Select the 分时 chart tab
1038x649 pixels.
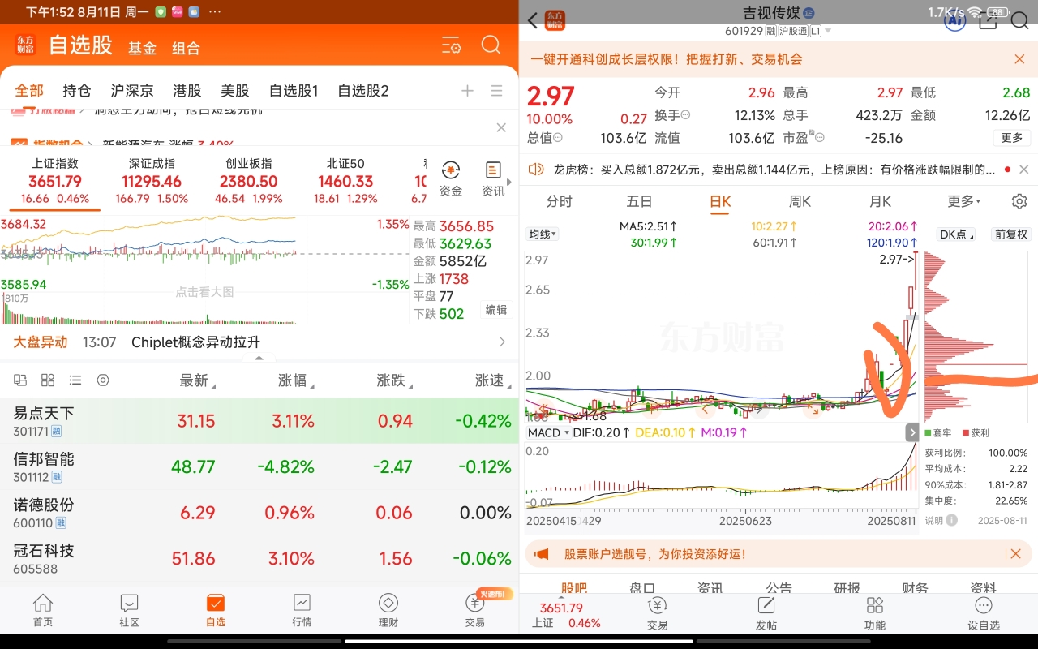pyautogui.click(x=559, y=201)
